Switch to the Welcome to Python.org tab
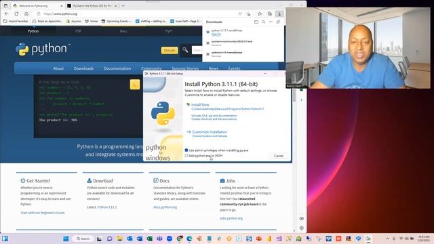434x244 pixels. (37, 6)
